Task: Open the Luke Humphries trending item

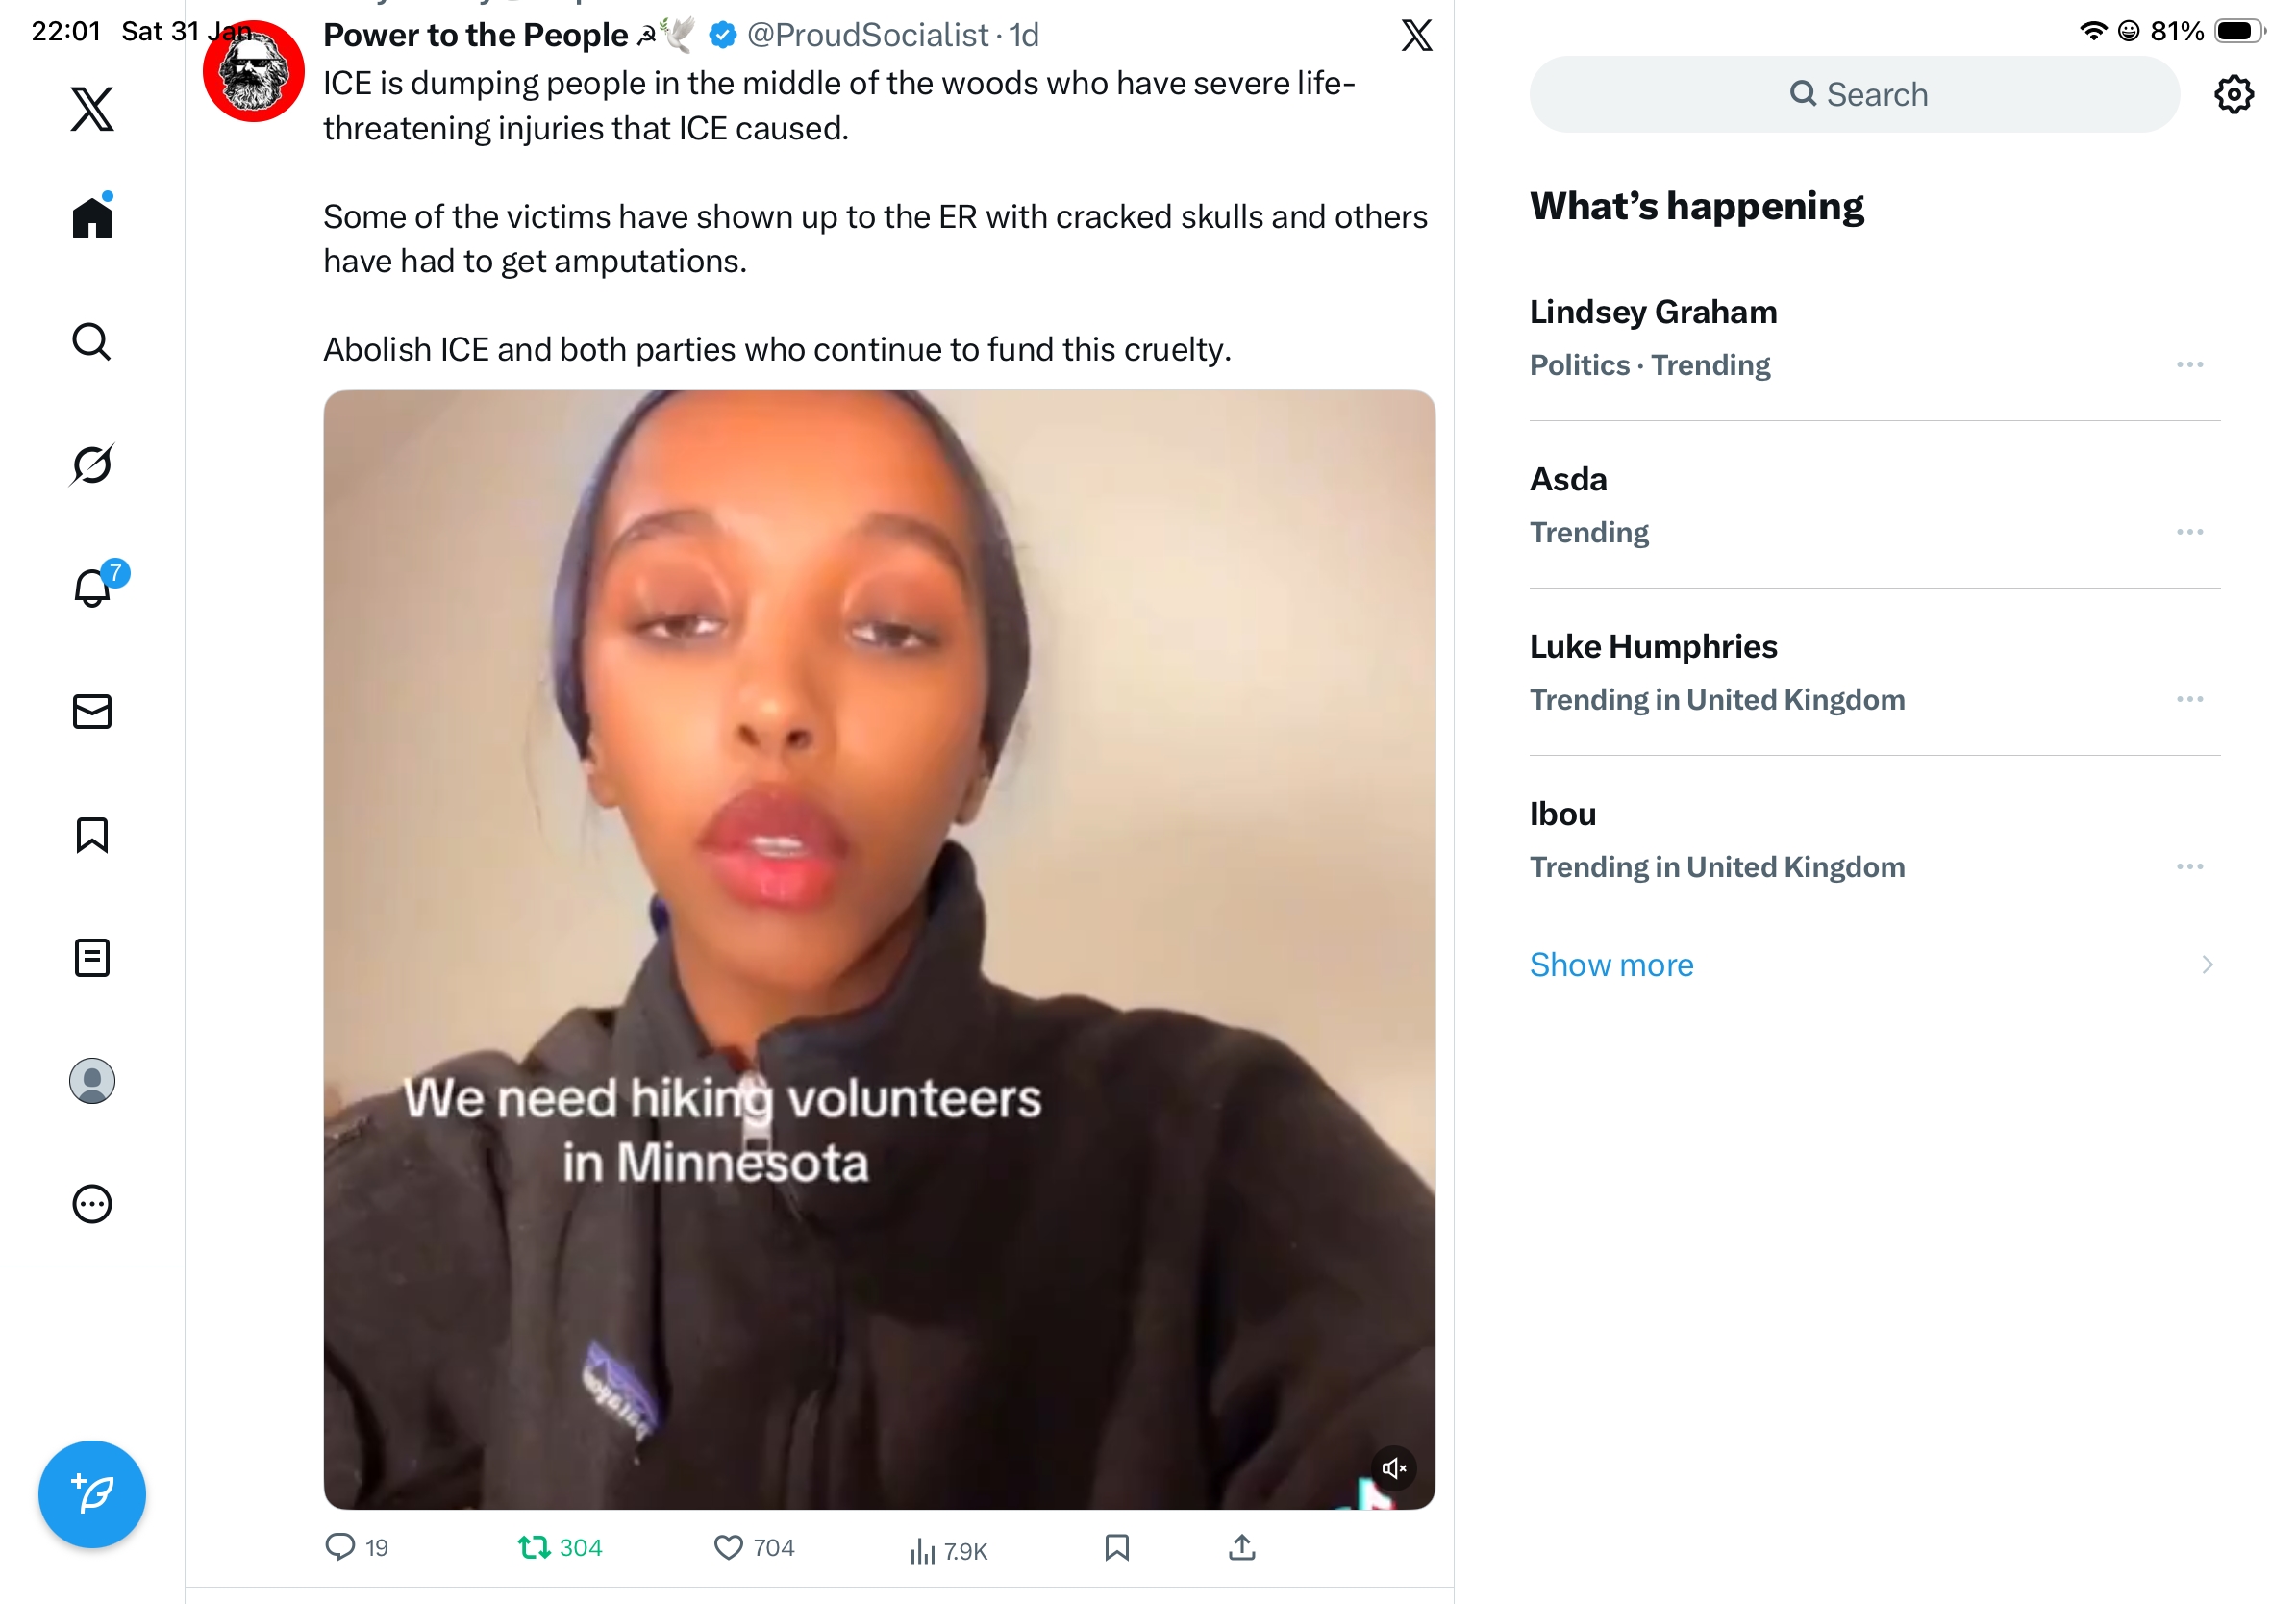Action: [x=1875, y=672]
